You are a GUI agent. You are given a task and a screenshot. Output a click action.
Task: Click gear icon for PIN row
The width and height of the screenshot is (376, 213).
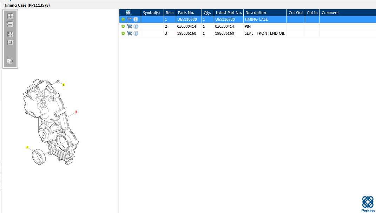[x=123, y=26]
